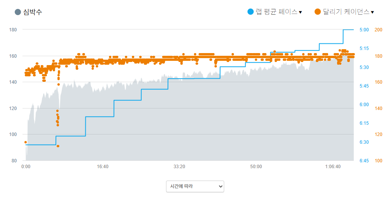
Task: Click the 0:00 time axis label
Action: coord(26,167)
